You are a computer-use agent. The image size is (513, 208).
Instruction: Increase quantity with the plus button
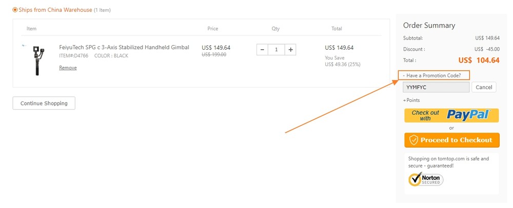290,50
